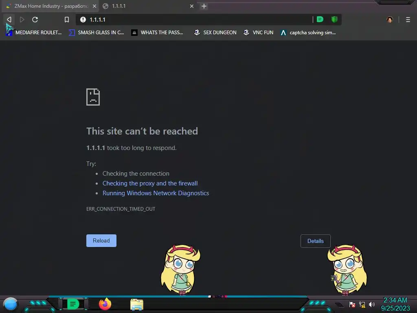Reload the page with the refresh icon
The image size is (417, 313).
point(35,20)
